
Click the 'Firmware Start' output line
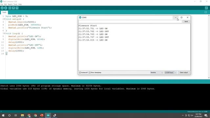(x=88, y=26)
